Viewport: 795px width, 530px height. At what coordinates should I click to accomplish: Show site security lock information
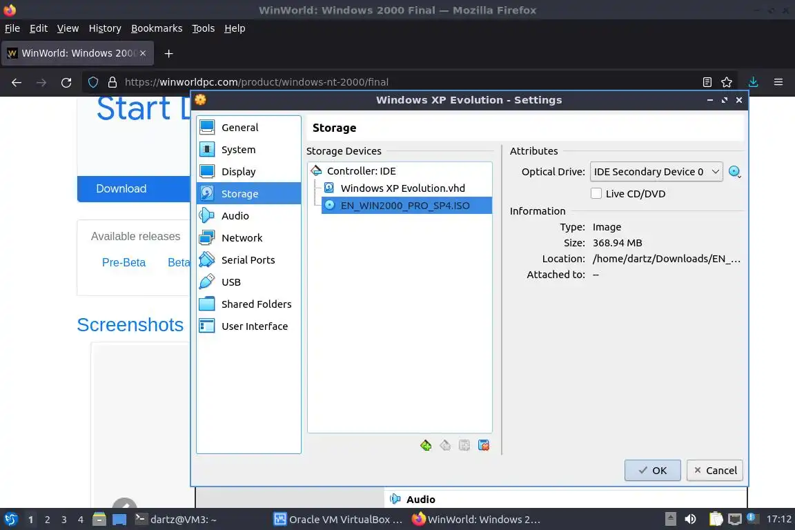tap(112, 82)
